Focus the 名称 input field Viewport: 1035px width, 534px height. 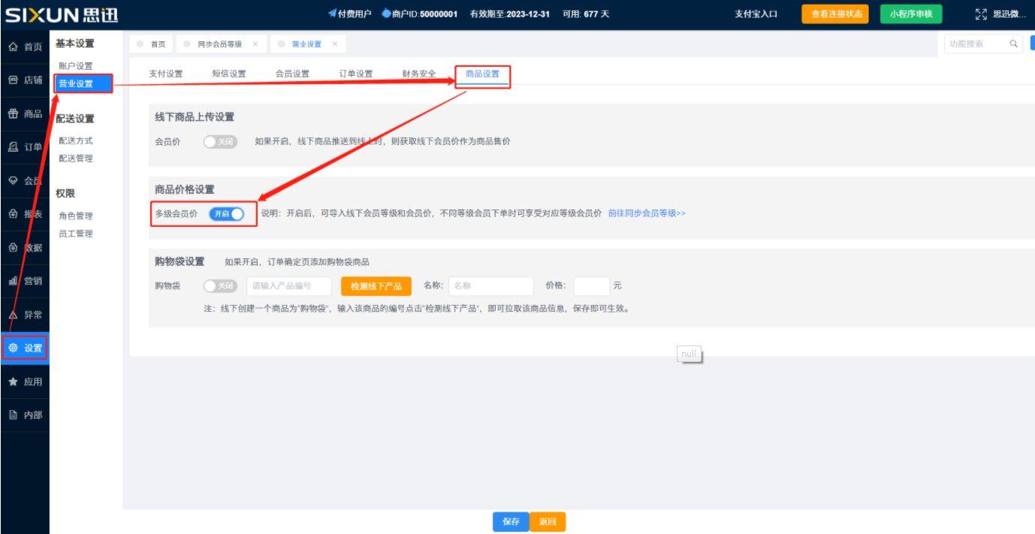pyautogui.click(x=491, y=286)
